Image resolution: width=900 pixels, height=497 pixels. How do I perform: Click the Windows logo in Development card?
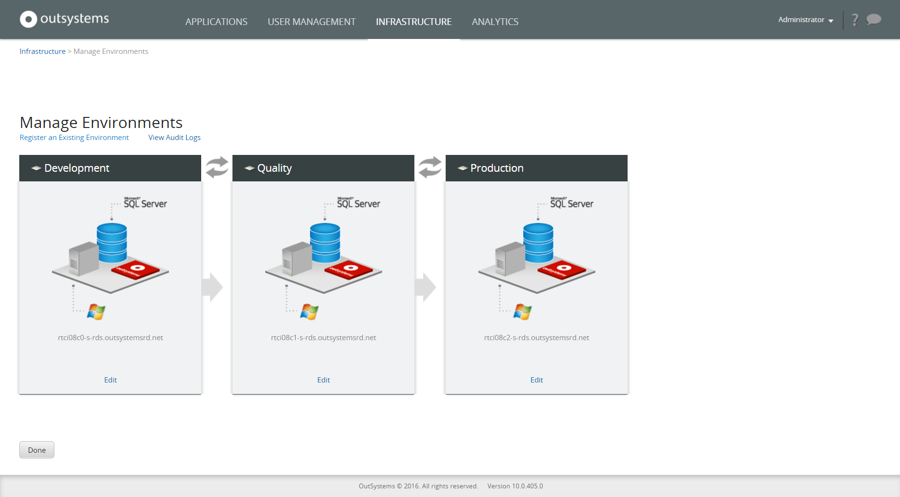[96, 312]
